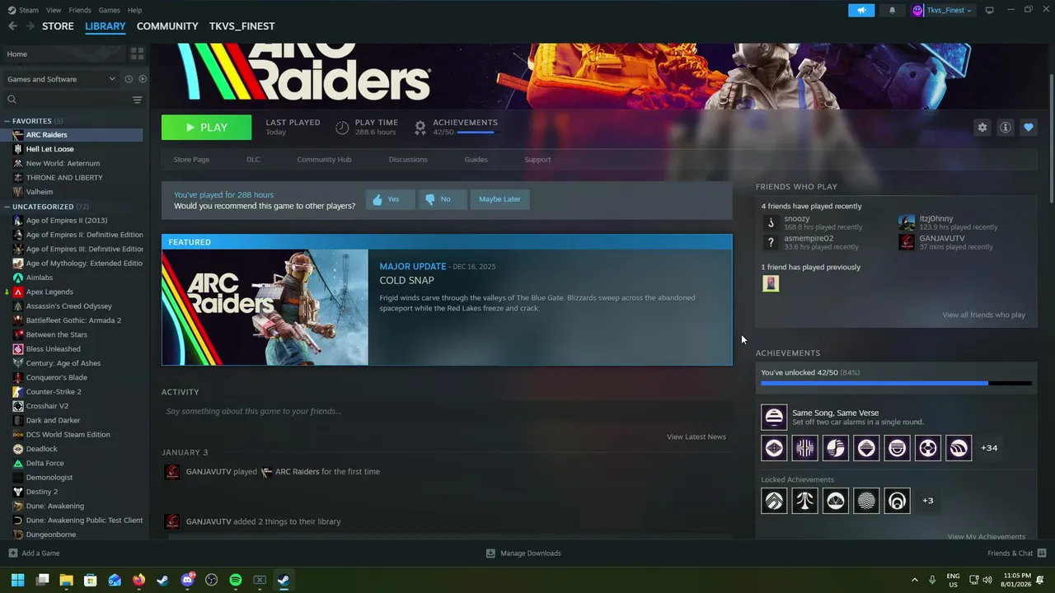Open game info icon

coord(1005,128)
